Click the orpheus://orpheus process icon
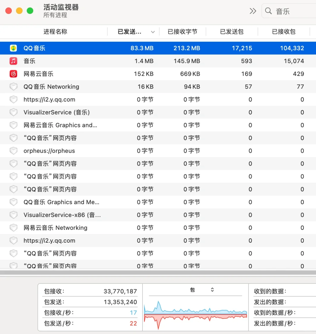Viewport: 316px width, 334px height. tap(13, 151)
